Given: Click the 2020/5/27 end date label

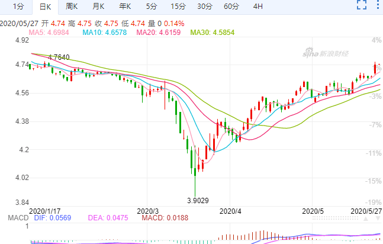Looking at the screenshot, I should click(366, 211).
